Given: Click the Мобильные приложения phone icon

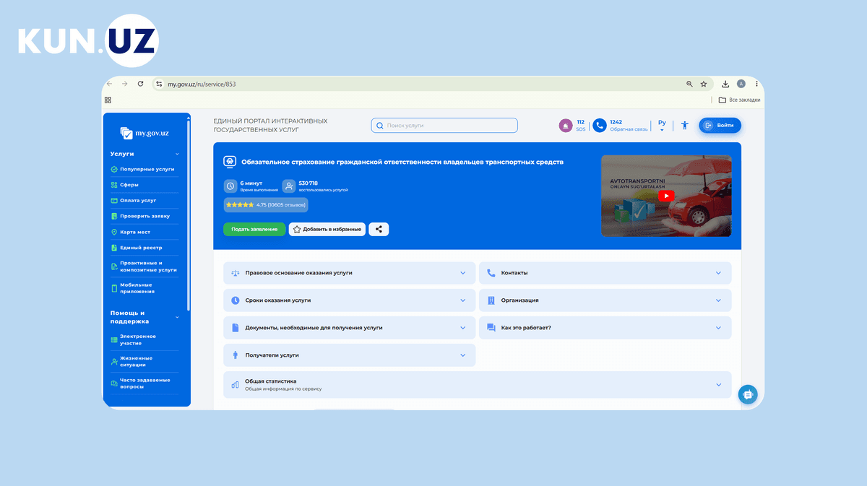Looking at the screenshot, I should (x=114, y=288).
